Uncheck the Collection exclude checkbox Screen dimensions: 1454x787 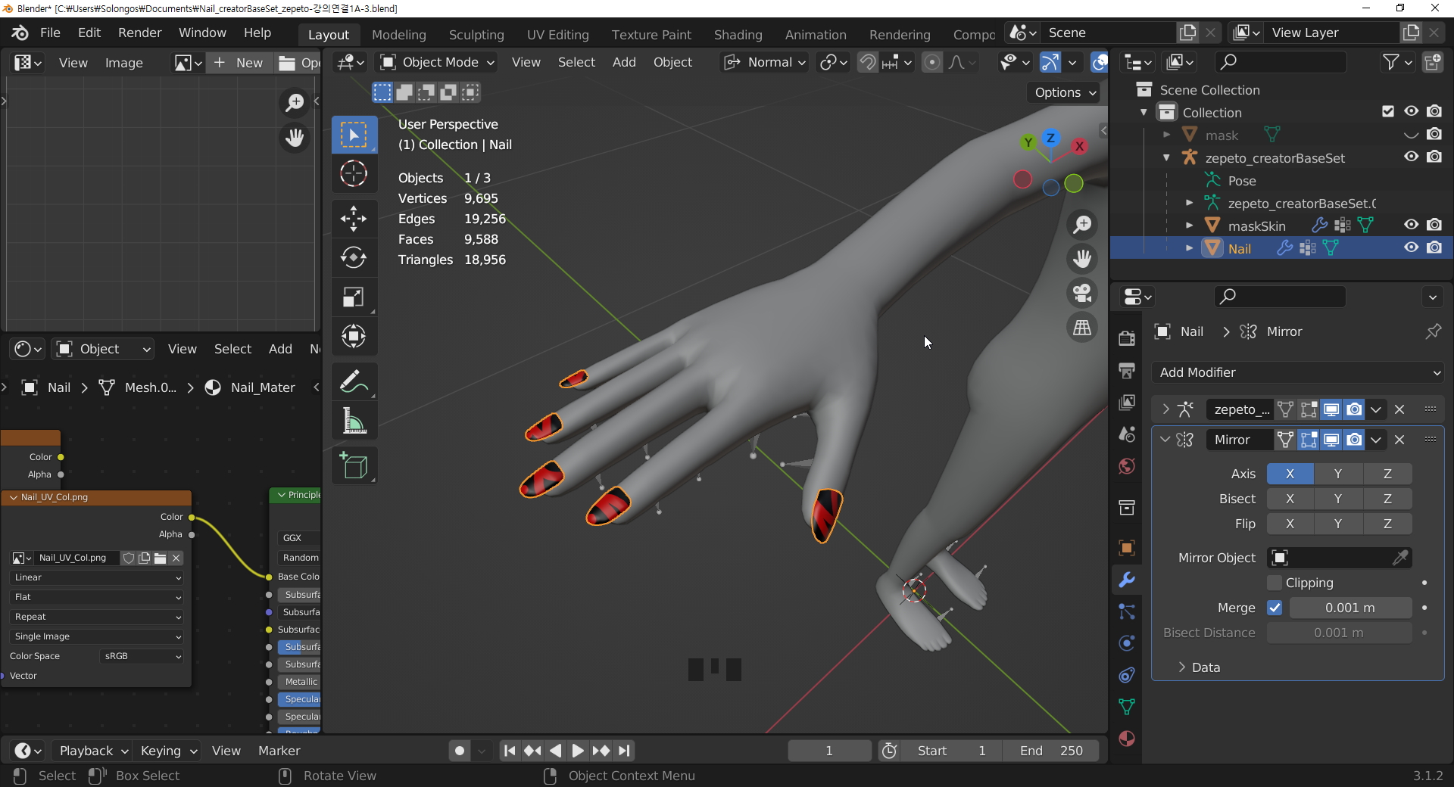click(1387, 111)
